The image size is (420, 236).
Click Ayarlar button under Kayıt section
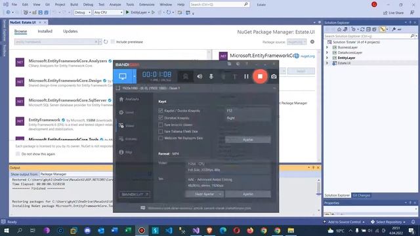[248, 140]
